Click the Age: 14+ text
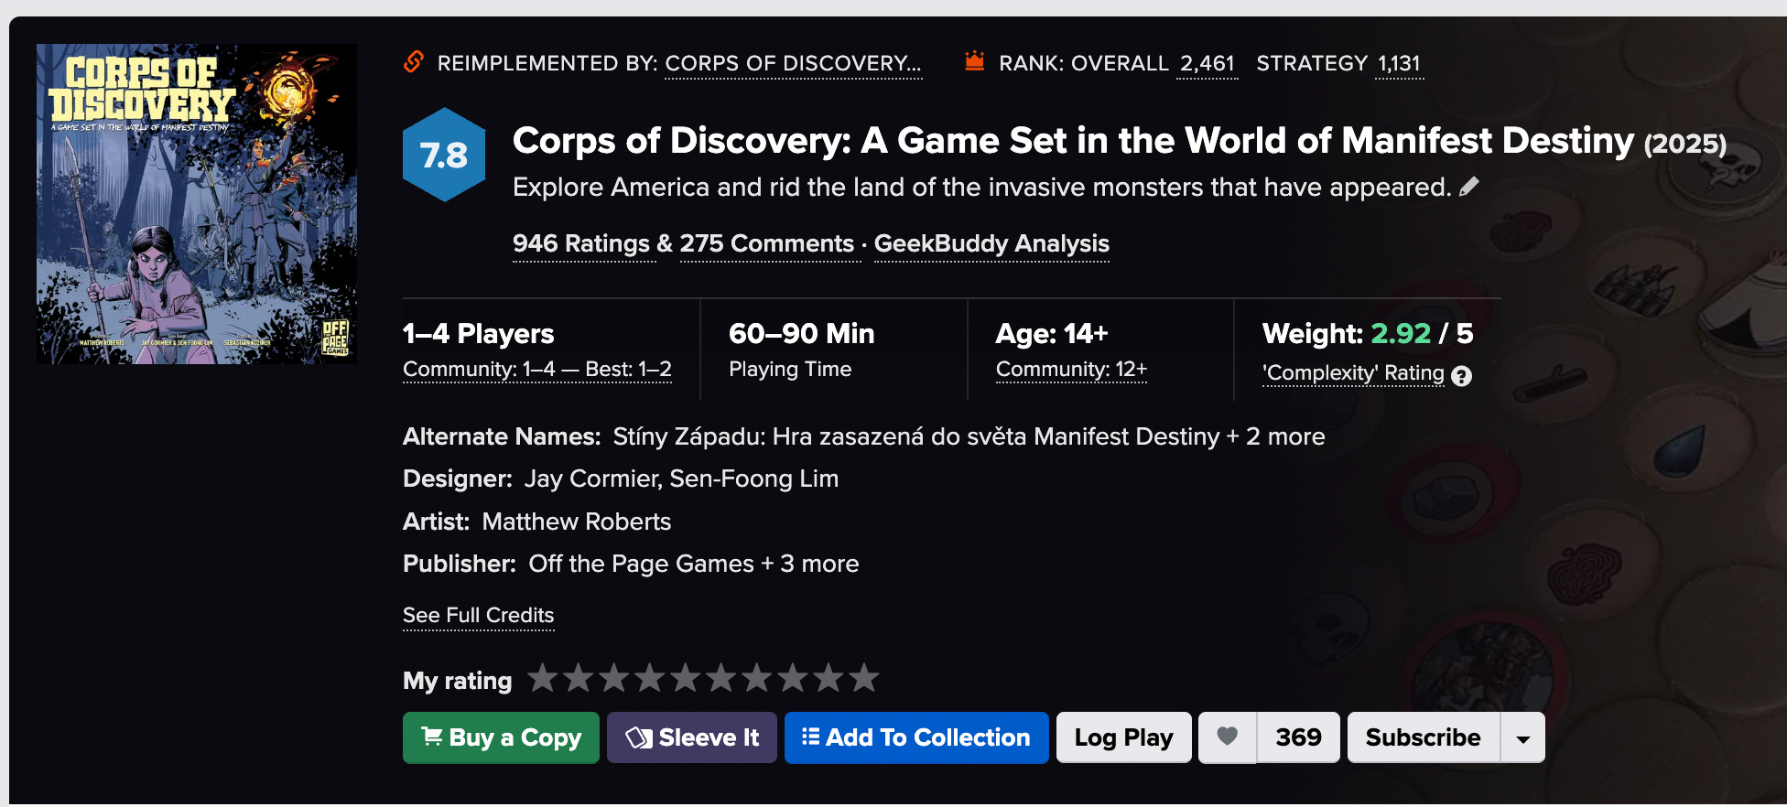Screen dimensions: 1787x807 pos(1052,333)
